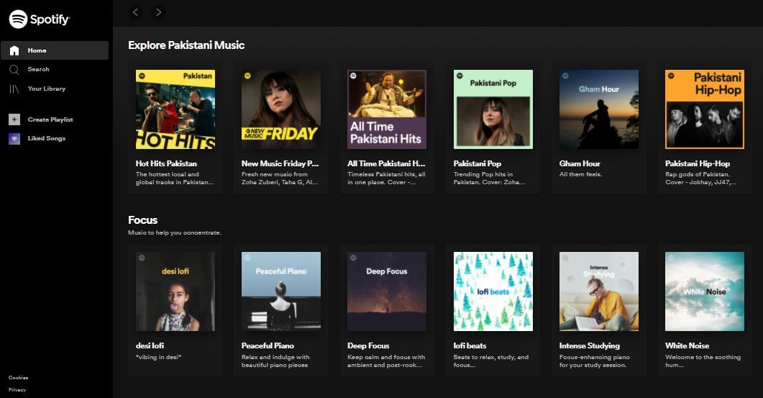Viewport: 763px width, 398px height.
Task: Click the Spotify logo
Action: 40,19
